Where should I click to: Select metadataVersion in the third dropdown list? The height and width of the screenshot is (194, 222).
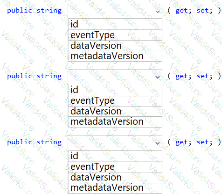pos(115,188)
